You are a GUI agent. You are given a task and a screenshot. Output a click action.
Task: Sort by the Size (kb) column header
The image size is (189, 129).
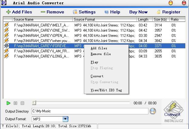point(161,19)
